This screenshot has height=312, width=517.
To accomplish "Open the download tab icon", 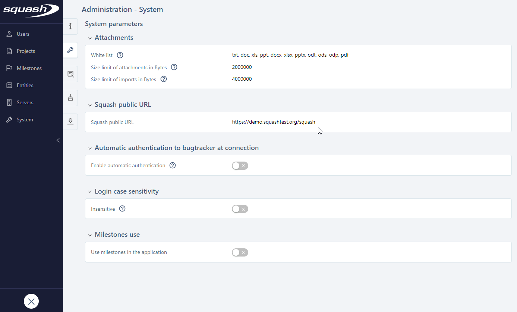I will point(70,121).
